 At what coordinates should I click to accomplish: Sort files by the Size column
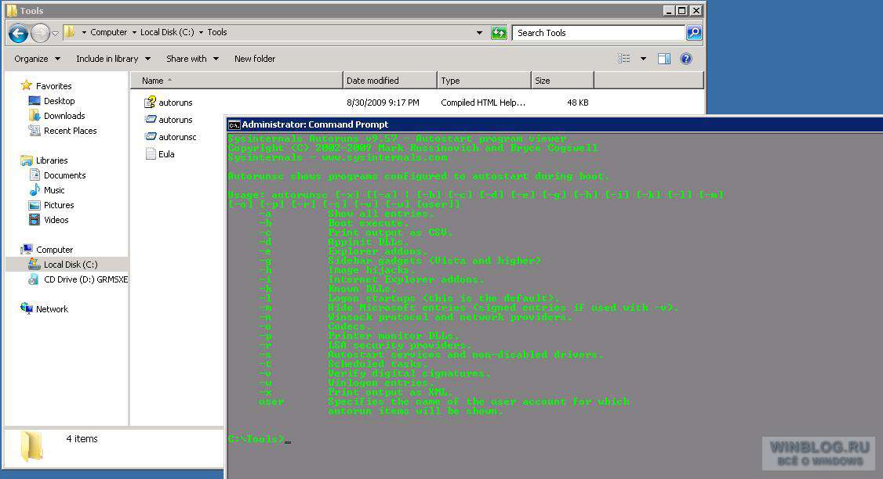tap(562, 81)
